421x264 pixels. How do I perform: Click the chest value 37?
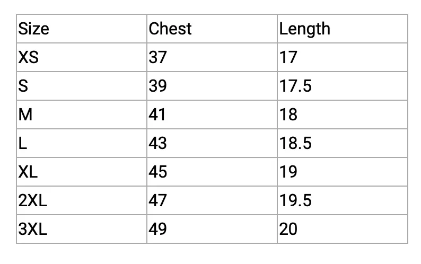[x=157, y=57]
